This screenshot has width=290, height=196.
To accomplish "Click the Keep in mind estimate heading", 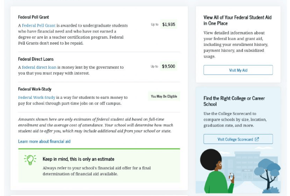I will pos(79,159).
